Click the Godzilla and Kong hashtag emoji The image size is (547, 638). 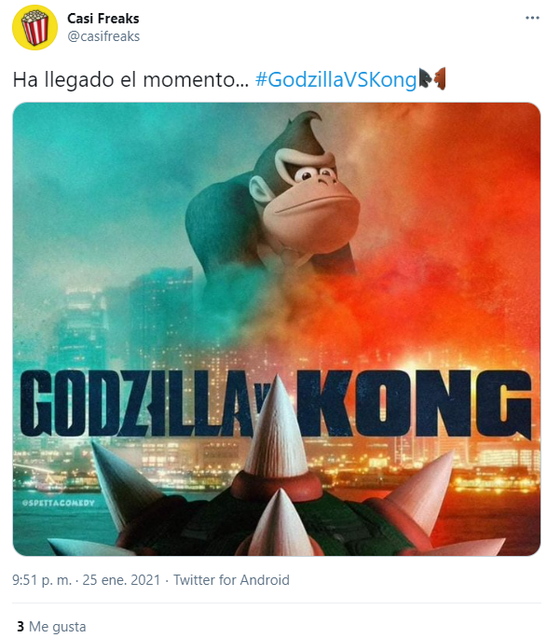click(432, 78)
